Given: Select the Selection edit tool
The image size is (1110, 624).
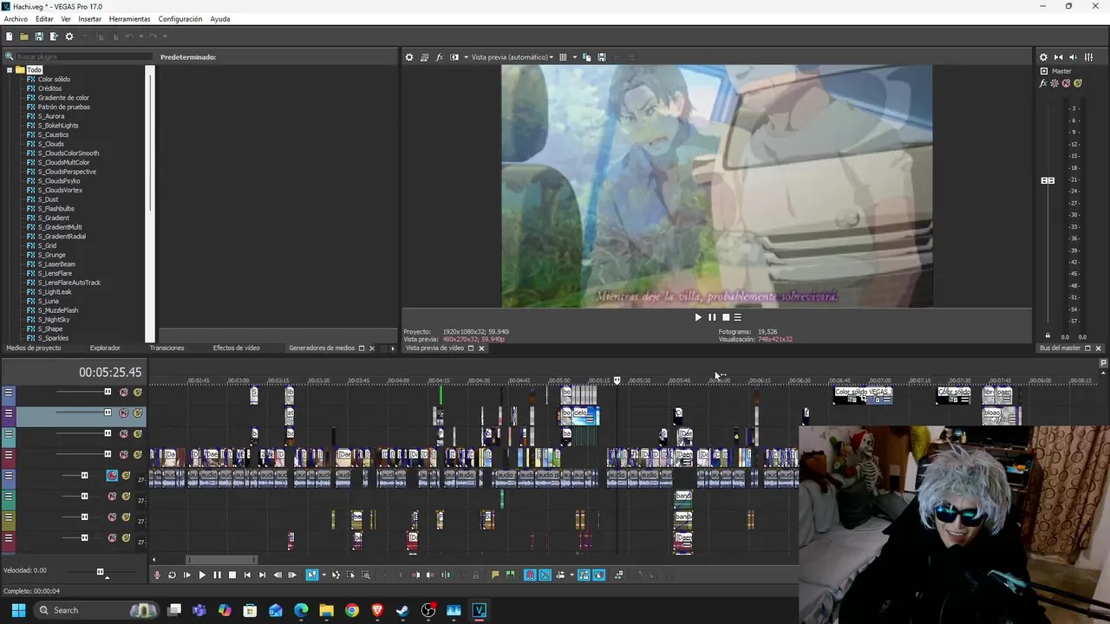Looking at the screenshot, I should point(350,575).
